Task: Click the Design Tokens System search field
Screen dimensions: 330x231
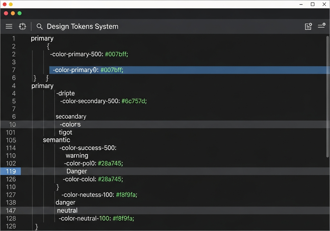Action: click(x=82, y=26)
